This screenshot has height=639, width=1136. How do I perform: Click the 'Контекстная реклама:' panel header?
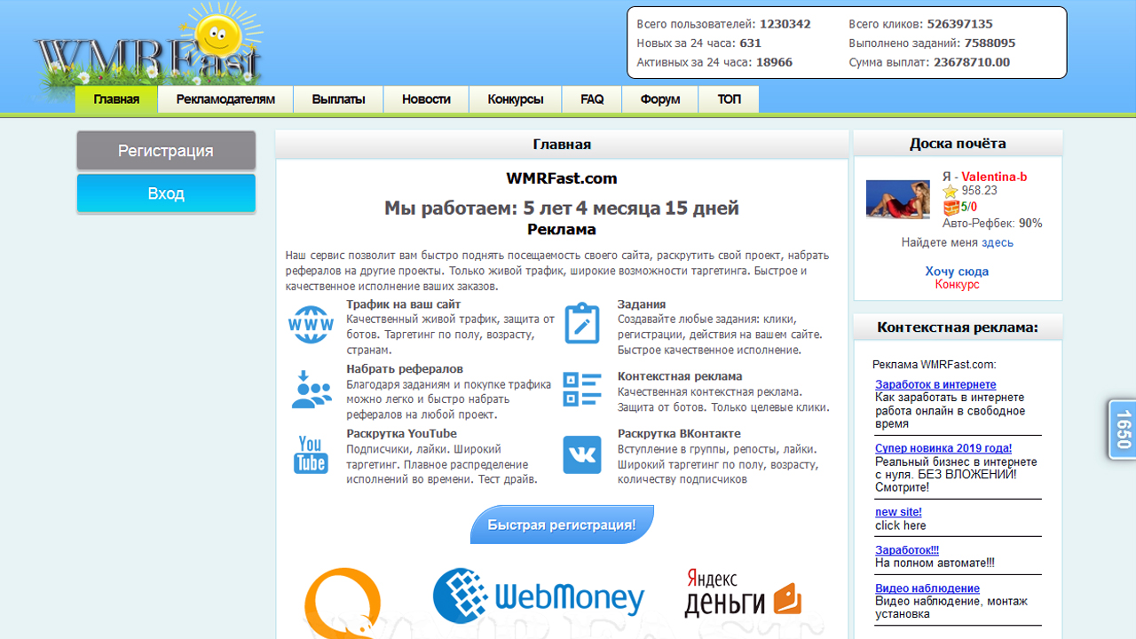coord(958,327)
